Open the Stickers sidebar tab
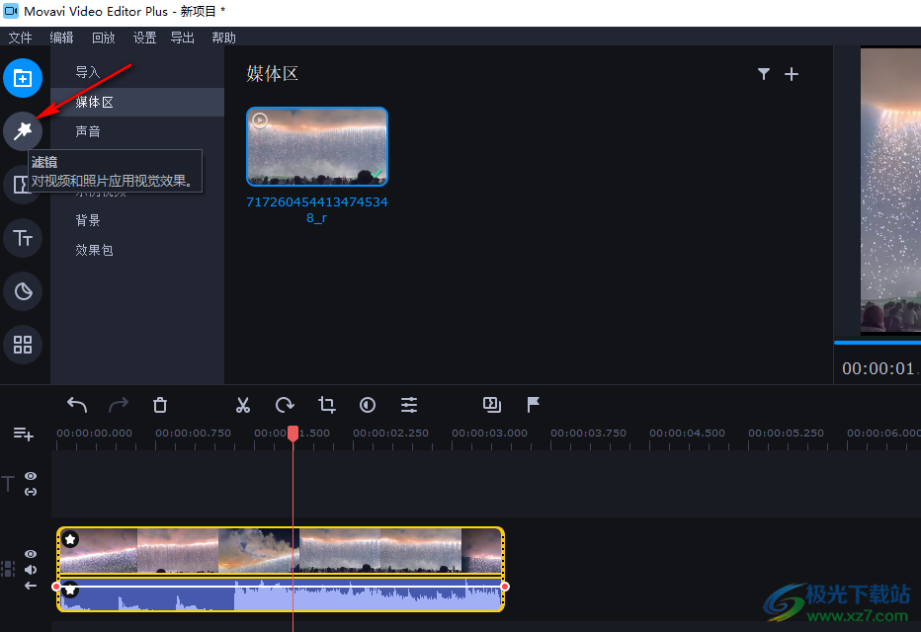Image resolution: width=921 pixels, height=632 pixels. [23, 291]
